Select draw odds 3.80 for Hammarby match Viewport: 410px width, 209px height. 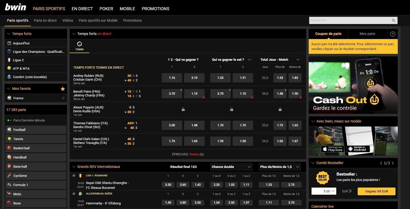(183, 203)
